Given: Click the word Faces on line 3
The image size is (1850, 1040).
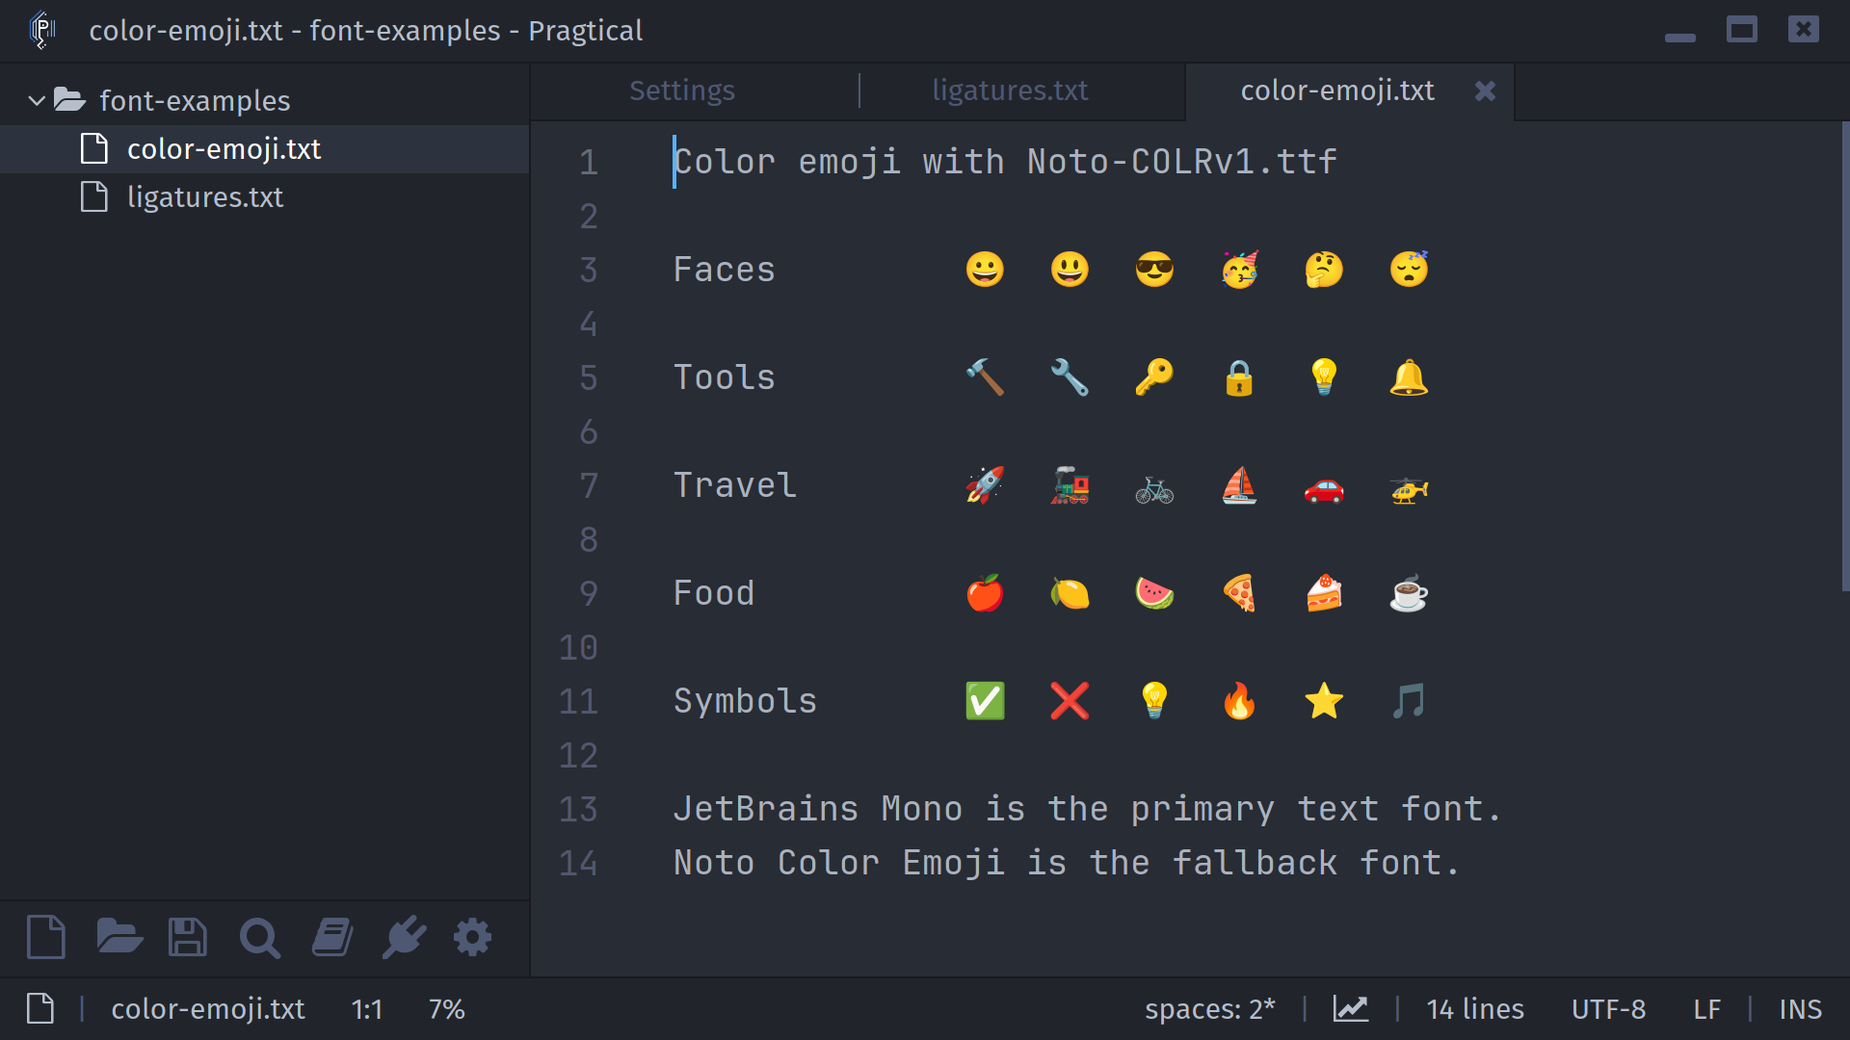Looking at the screenshot, I should 725,270.
